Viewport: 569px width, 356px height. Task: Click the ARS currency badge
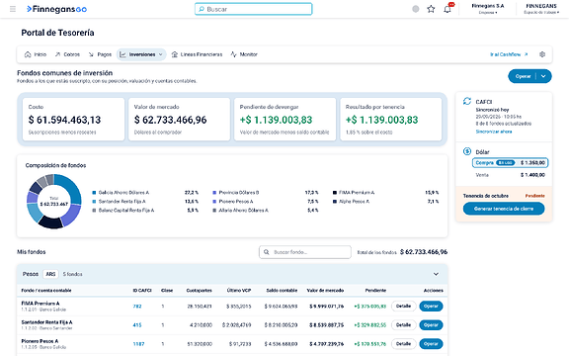click(x=50, y=274)
